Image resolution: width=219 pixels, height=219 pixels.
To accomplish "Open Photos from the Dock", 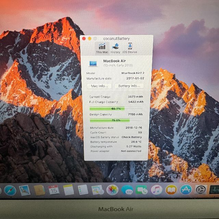I will point(112,190).
